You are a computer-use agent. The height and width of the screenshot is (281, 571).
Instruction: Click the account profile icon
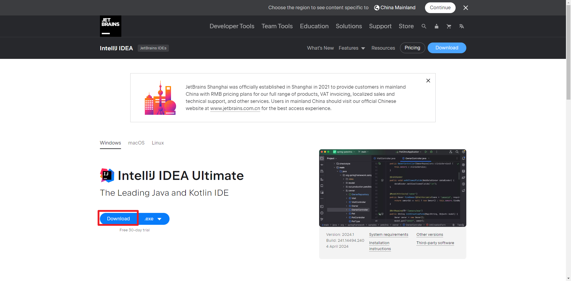(x=436, y=26)
